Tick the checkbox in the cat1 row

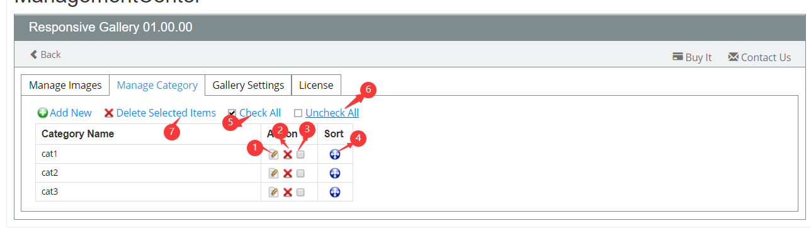(x=300, y=154)
